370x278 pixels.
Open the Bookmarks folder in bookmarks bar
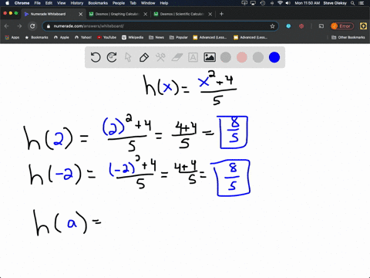coord(36,37)
